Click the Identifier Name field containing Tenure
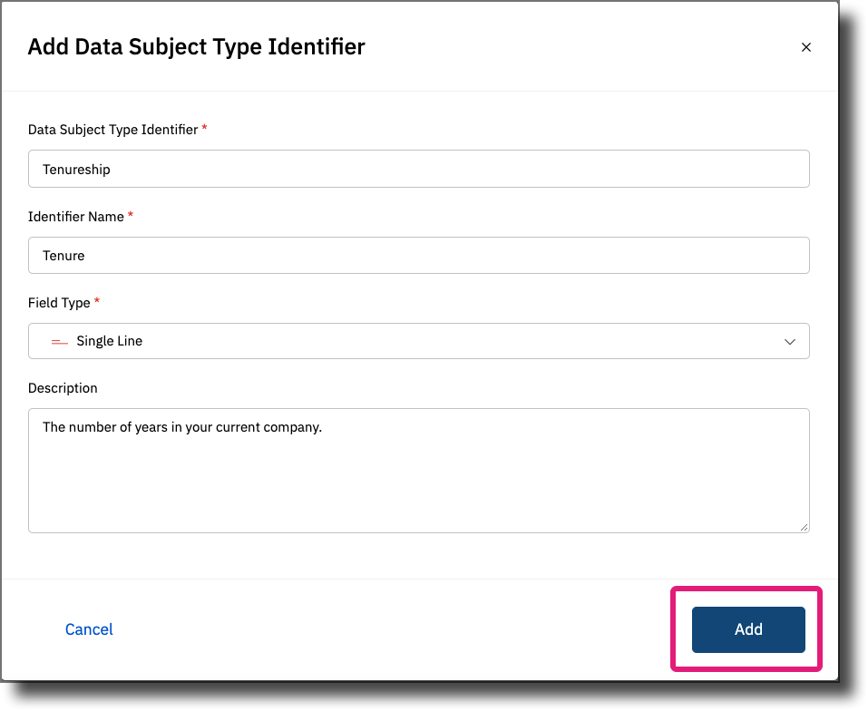Image resolution: width=868 pixels, height=711 pixels. click(419, 255)
